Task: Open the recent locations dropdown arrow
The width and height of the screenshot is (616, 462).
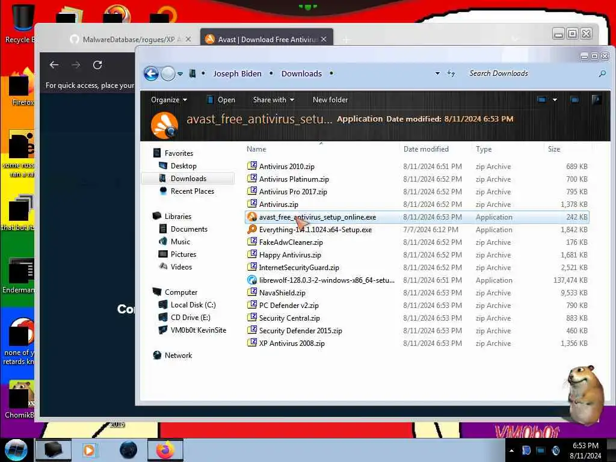Action: tap(180, 74)
